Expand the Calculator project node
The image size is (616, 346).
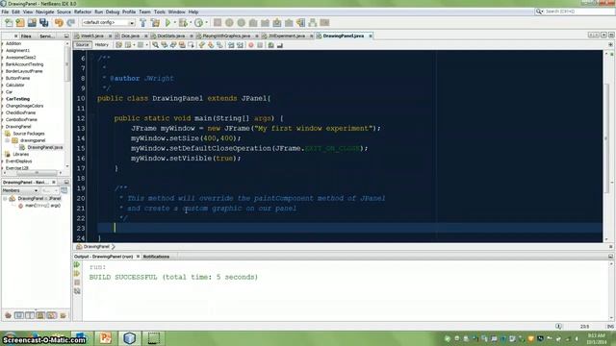(x=3, y=86)
